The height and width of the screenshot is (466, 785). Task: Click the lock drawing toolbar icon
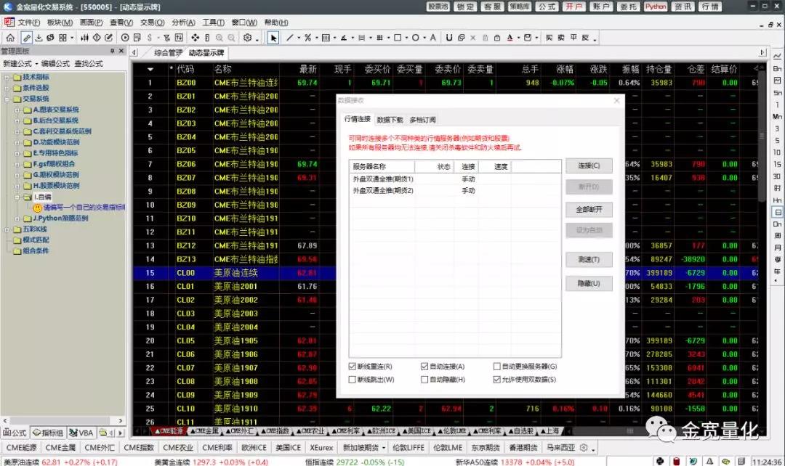click(x=497, y=38)
